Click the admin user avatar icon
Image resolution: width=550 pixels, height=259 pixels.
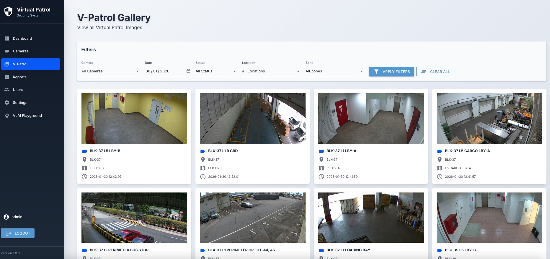(x=6, y=217)
